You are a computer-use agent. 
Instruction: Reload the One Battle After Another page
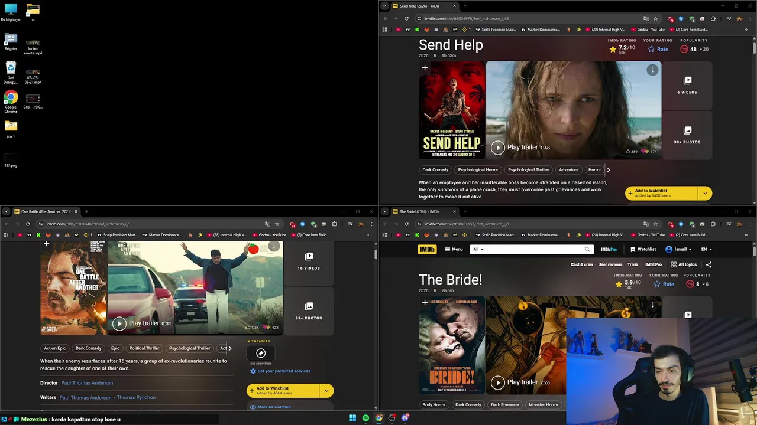28,224
